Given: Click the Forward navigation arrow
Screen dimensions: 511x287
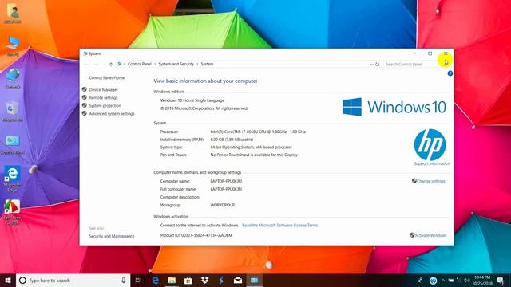Looking at the screenshot, I should tap(96, 64).
